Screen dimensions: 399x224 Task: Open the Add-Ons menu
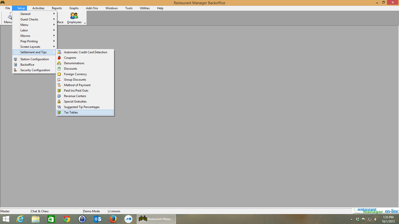point(92,8)
